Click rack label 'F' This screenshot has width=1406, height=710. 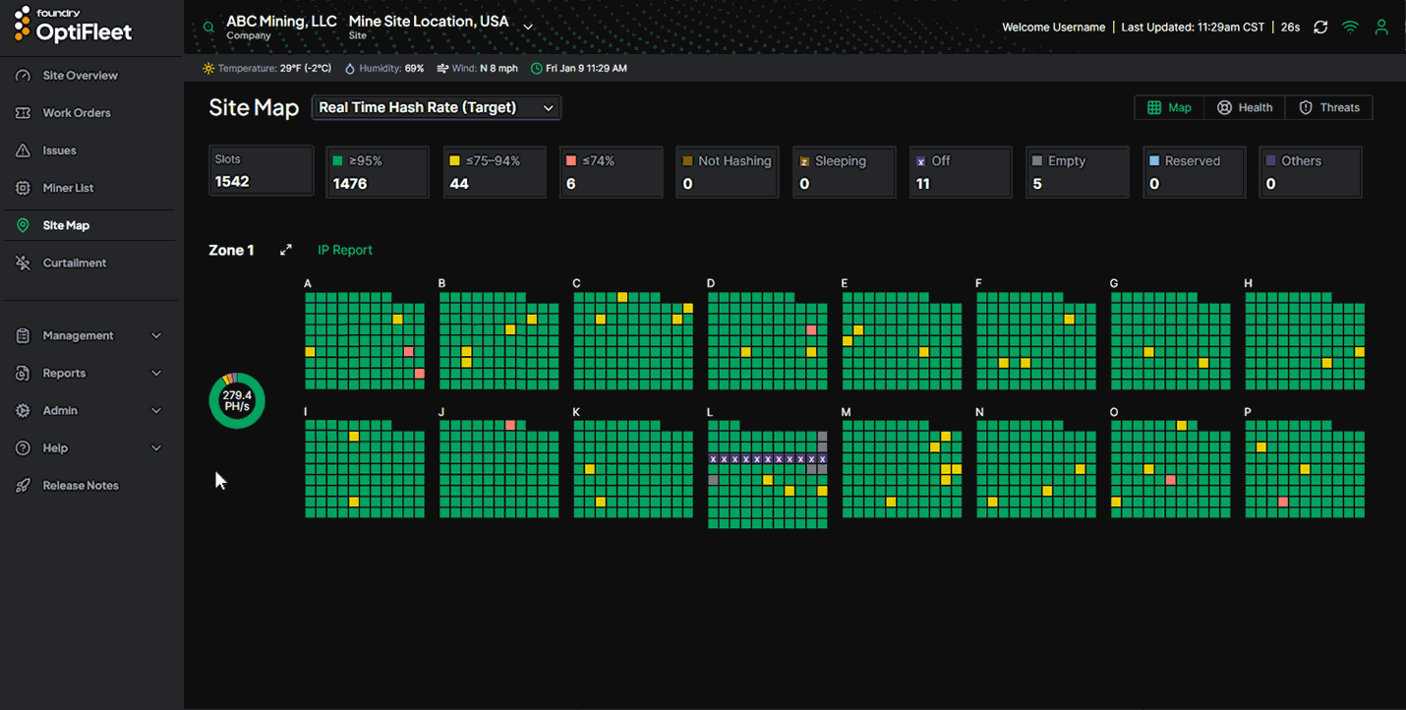coord(979,283)
